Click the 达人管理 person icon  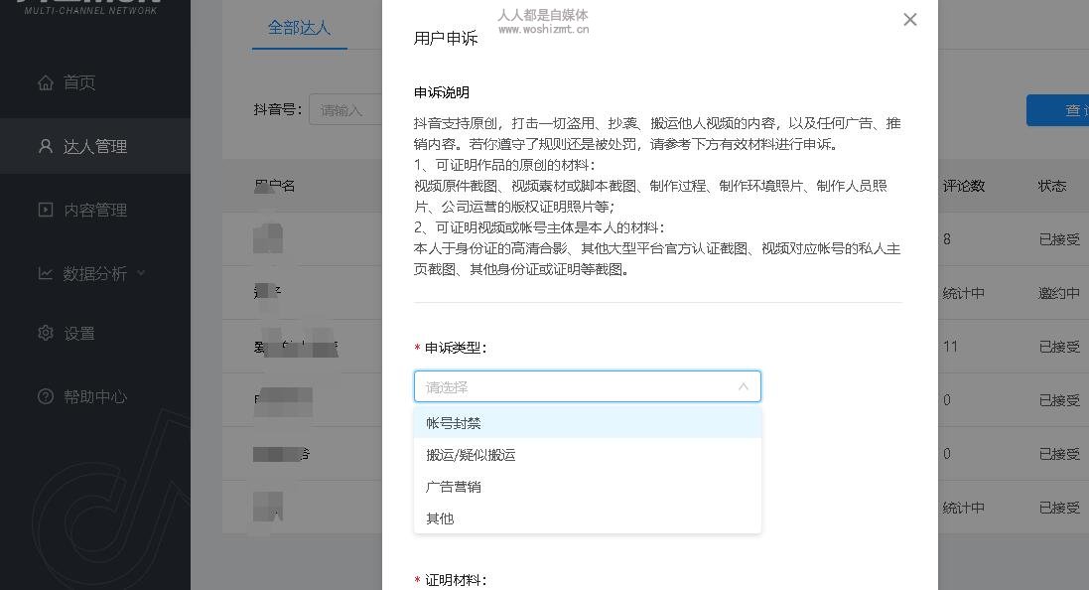(x=45, y=146)
